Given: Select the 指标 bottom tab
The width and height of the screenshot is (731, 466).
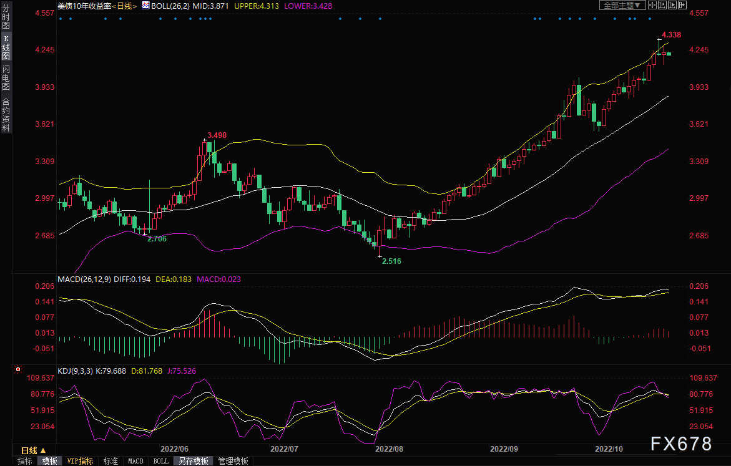Looking at the screenshot, I should coord(25,461).
